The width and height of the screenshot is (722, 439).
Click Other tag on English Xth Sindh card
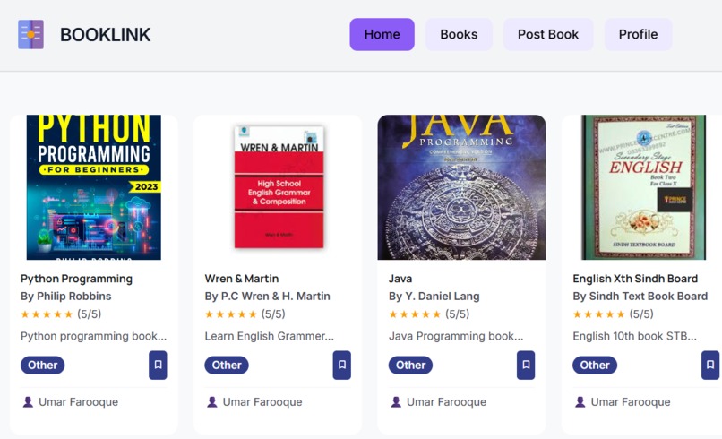click(x=595, y=366)
